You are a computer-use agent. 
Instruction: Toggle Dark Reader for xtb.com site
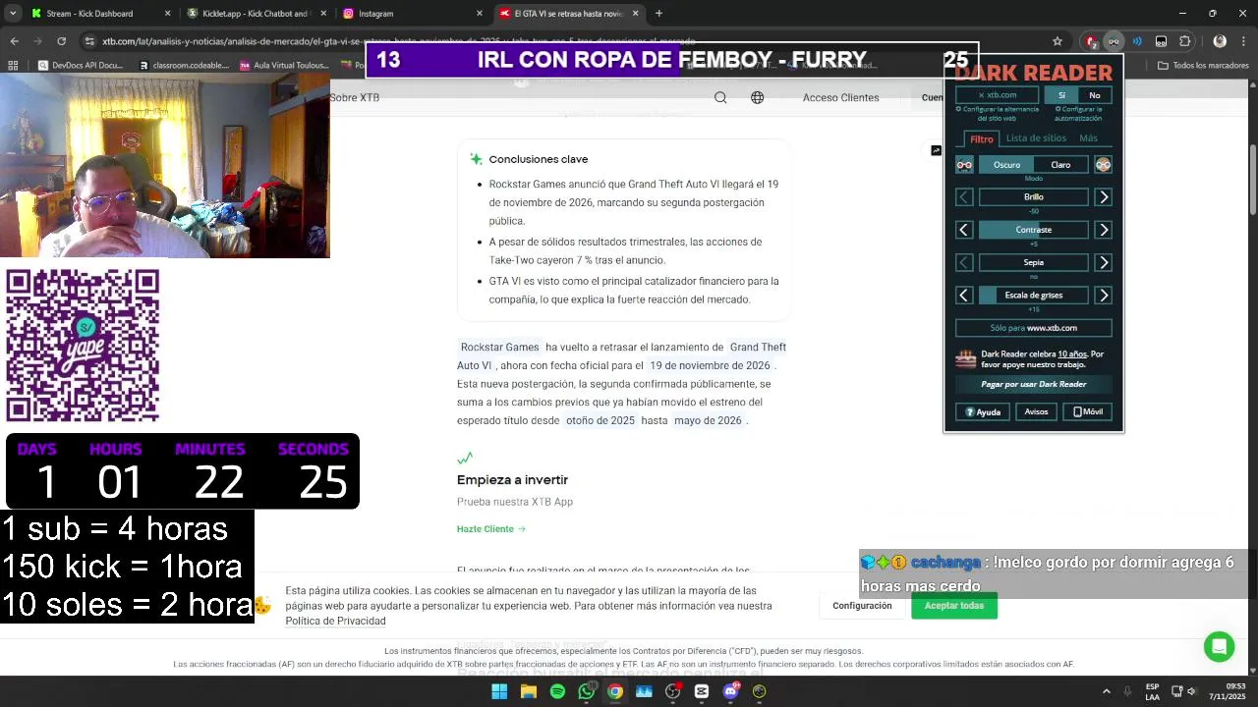[x=997, y=95]
